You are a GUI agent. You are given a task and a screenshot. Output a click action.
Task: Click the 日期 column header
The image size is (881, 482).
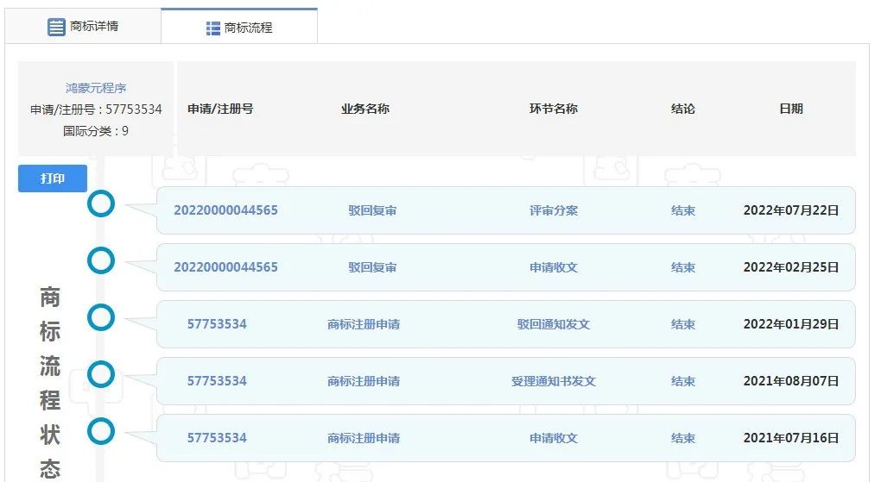tap(790, 109)
